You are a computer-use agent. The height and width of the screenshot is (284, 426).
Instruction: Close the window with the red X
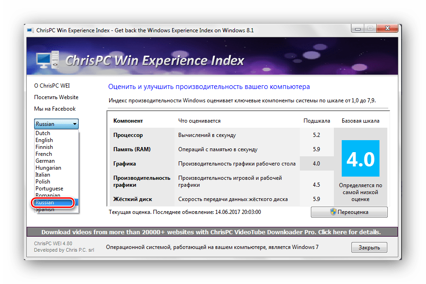[387, 28]
